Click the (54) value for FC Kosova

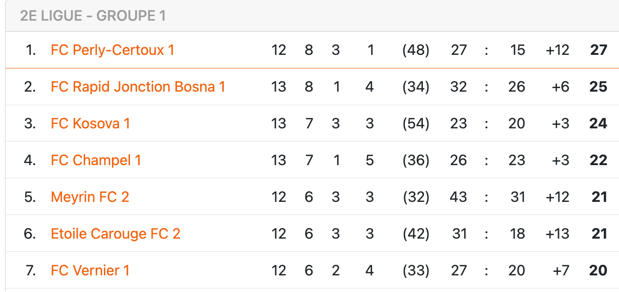click(x=416, y=123)
